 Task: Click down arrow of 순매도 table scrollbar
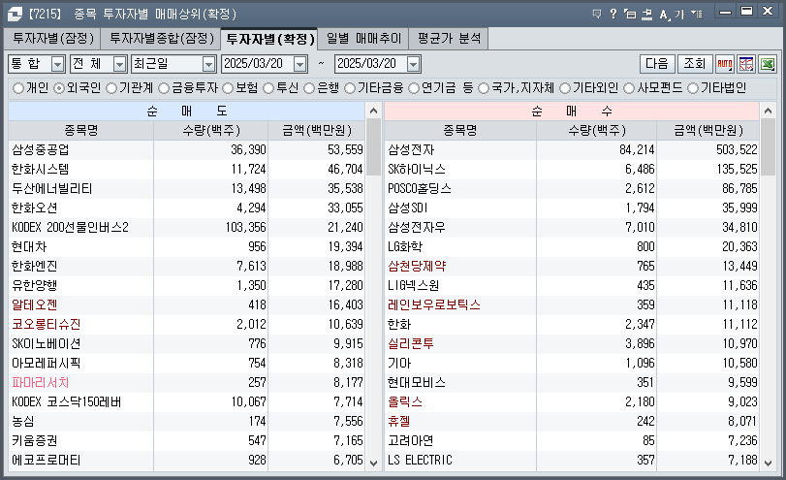(373, 463)
